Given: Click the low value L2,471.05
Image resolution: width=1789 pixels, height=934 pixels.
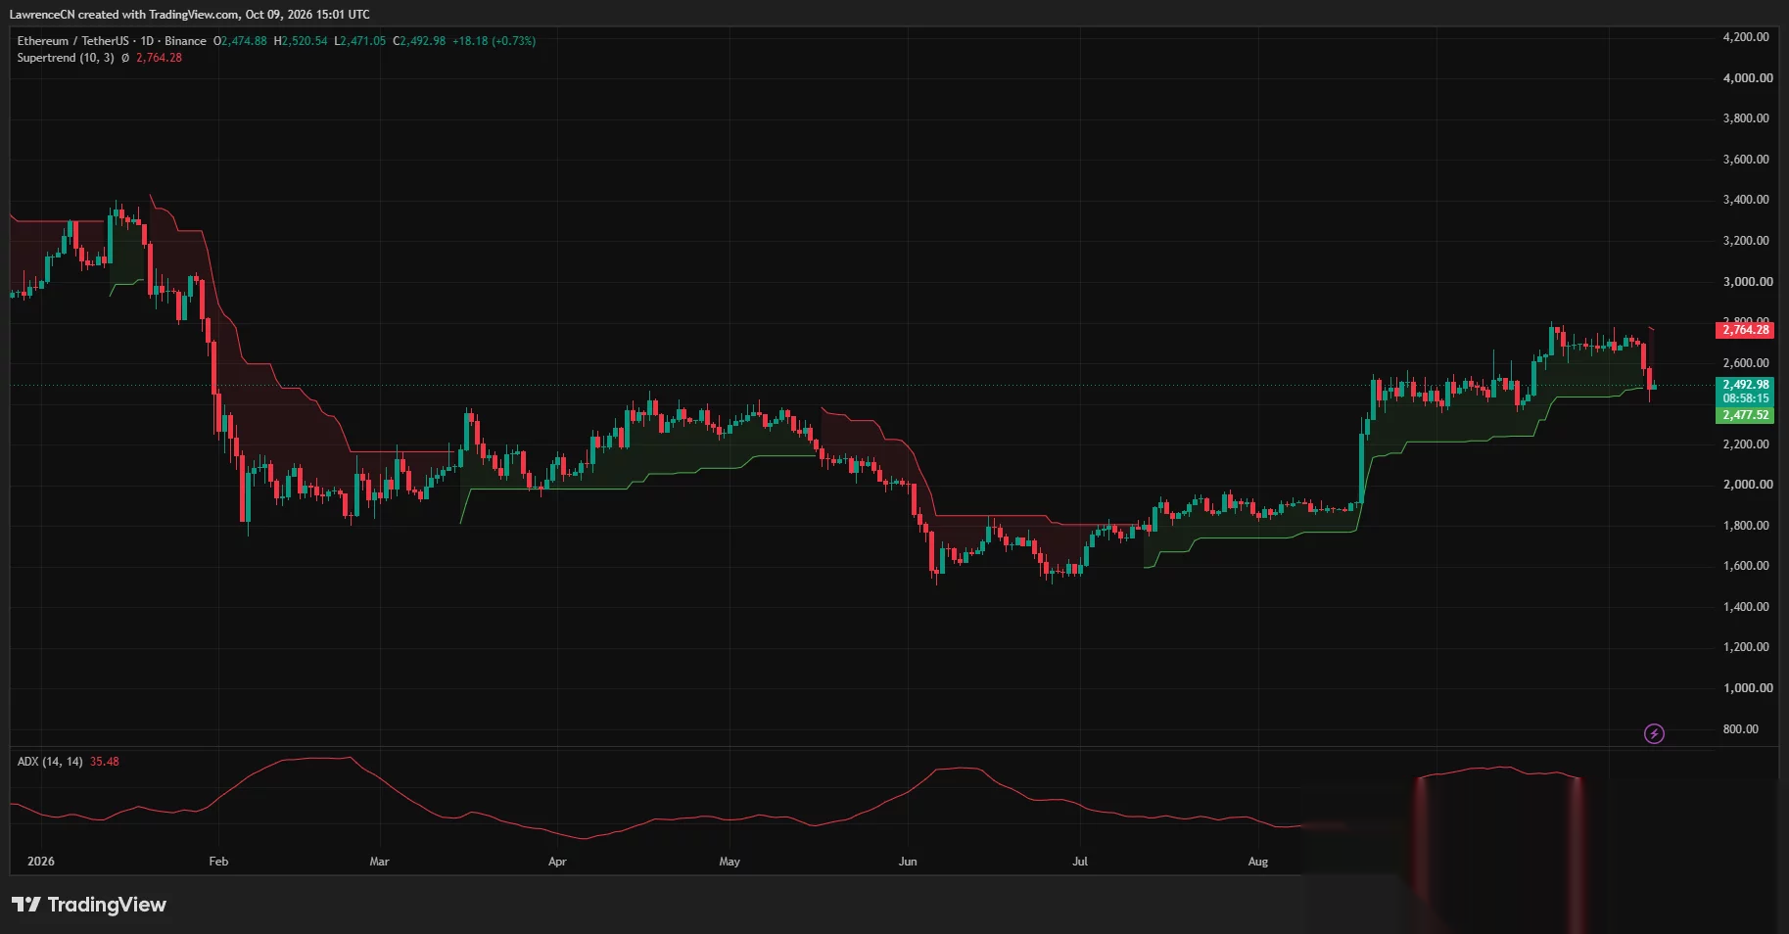Looking at the screenshot, I should 360,41.
